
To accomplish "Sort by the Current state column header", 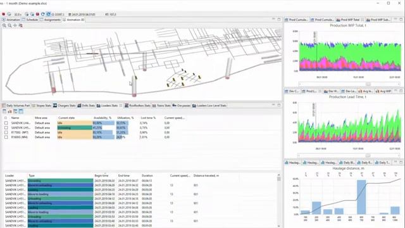I will (x=66, y=118).
